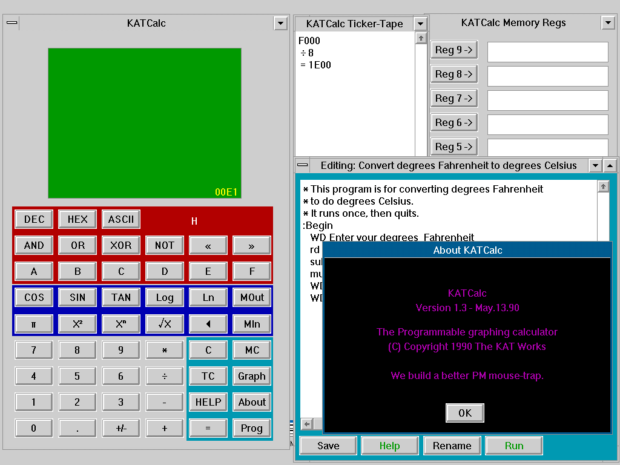Click the XOR logic button
Screen dimensions: 620x465
121,246
